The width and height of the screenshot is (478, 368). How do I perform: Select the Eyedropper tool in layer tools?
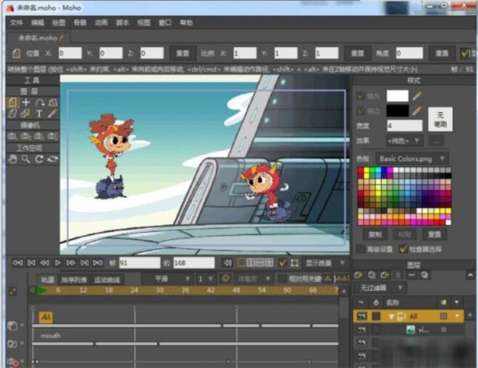coord(53,114)
